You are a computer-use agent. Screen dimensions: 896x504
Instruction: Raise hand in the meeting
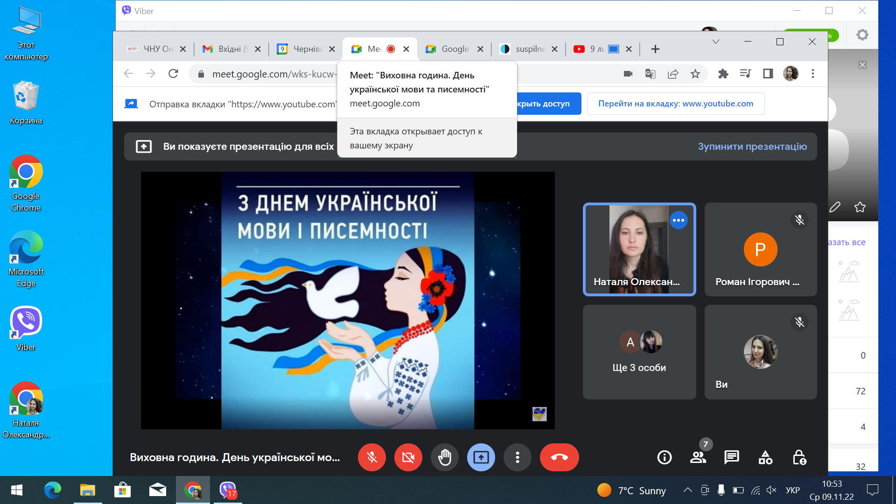[445, 457]
